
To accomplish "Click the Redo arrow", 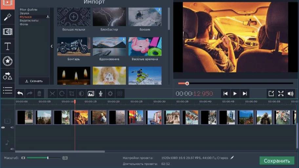I will tap(30, 94).
